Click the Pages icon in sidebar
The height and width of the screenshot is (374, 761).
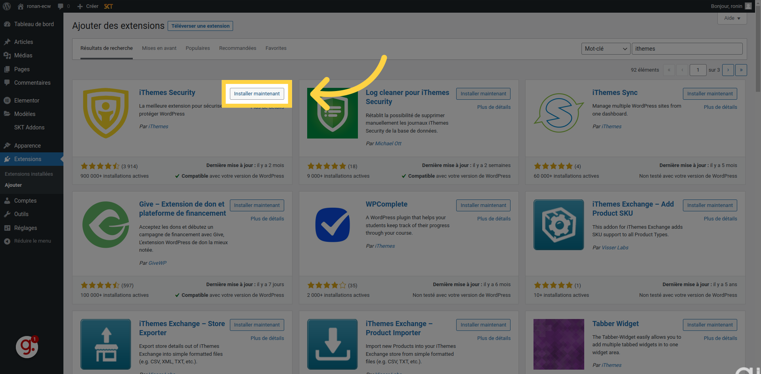(x=7, y=69)
